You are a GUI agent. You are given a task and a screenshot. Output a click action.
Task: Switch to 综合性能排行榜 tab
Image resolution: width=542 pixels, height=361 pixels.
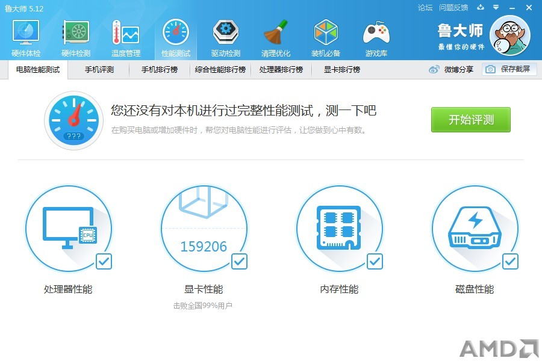pos(220,69)
